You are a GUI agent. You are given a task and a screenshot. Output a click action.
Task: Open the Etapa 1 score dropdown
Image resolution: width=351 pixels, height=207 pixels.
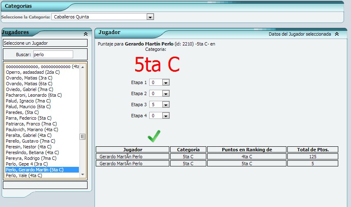tap(166, 82)
